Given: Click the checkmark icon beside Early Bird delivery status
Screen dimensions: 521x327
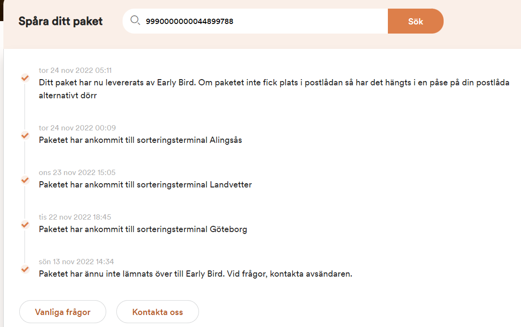Looking at the screenshot, I should point(25,78).
